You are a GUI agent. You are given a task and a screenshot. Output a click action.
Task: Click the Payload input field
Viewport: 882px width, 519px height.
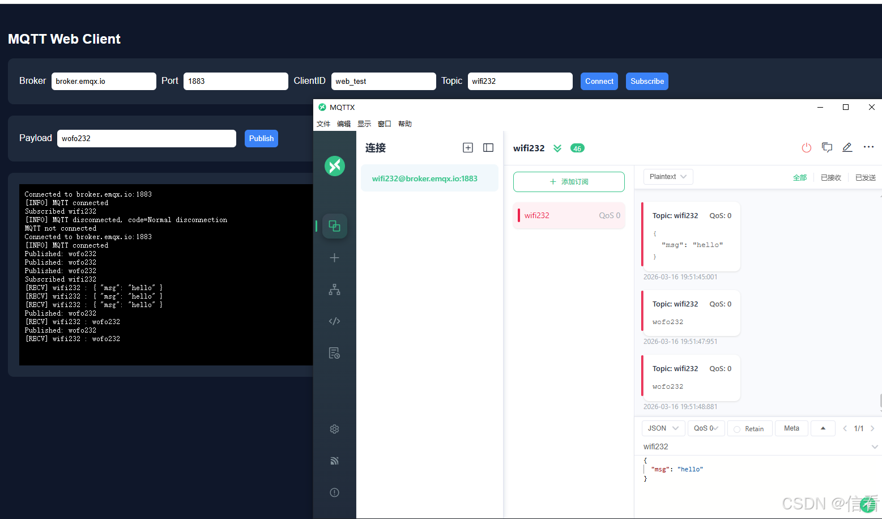[147, 138]
